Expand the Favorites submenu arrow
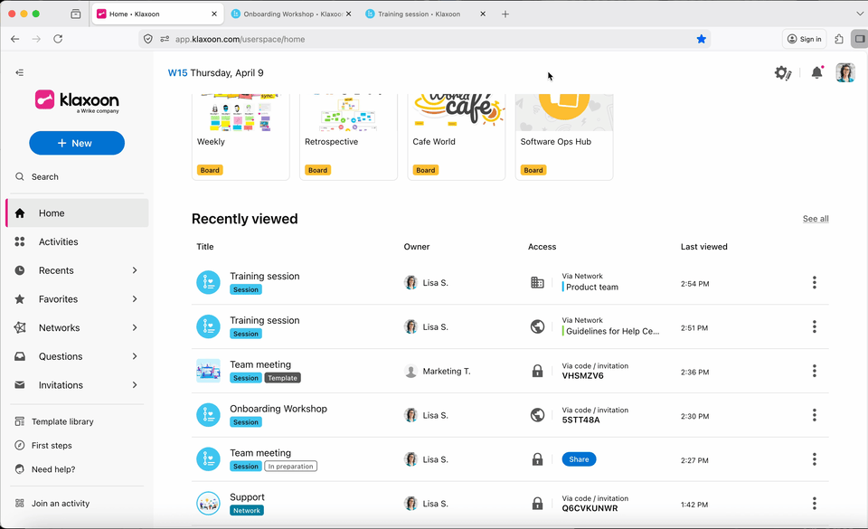The height and width of the screenshot is (529, 868). (135, 299)
